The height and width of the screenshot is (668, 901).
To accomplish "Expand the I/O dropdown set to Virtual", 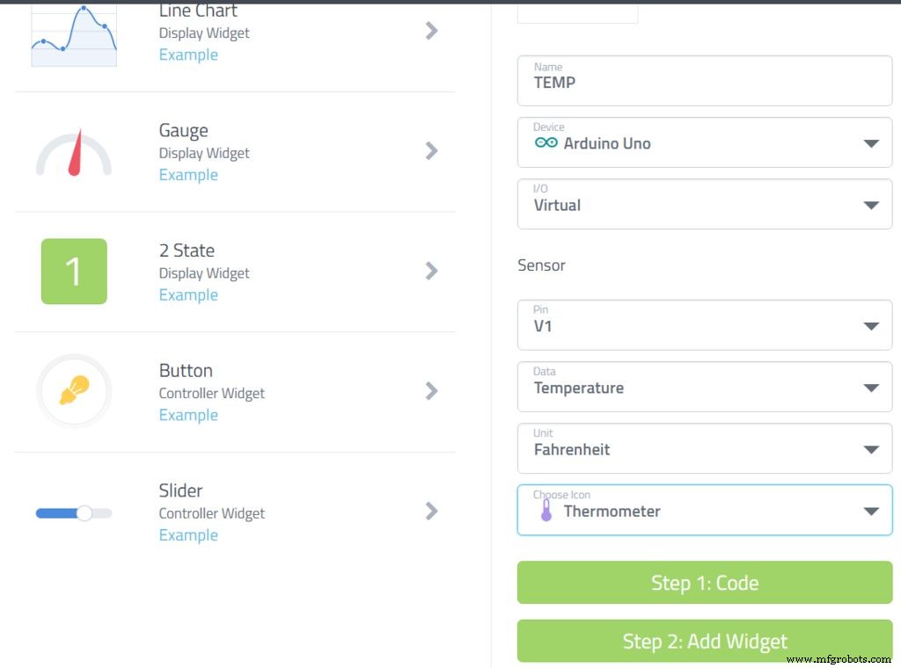I will (x=871, y=205).
